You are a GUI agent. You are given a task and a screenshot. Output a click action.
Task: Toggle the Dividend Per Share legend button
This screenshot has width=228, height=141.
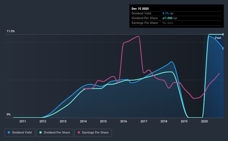[x=55, y=133]
